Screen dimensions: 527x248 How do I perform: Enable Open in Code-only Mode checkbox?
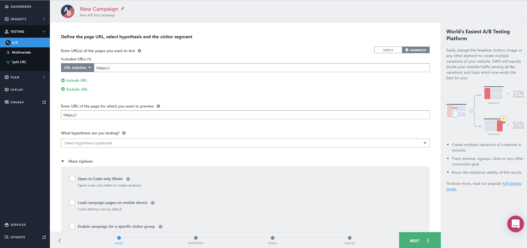click(72, 179)
